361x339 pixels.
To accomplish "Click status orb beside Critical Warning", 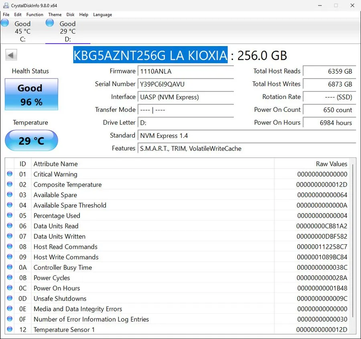I will point(10,174).
